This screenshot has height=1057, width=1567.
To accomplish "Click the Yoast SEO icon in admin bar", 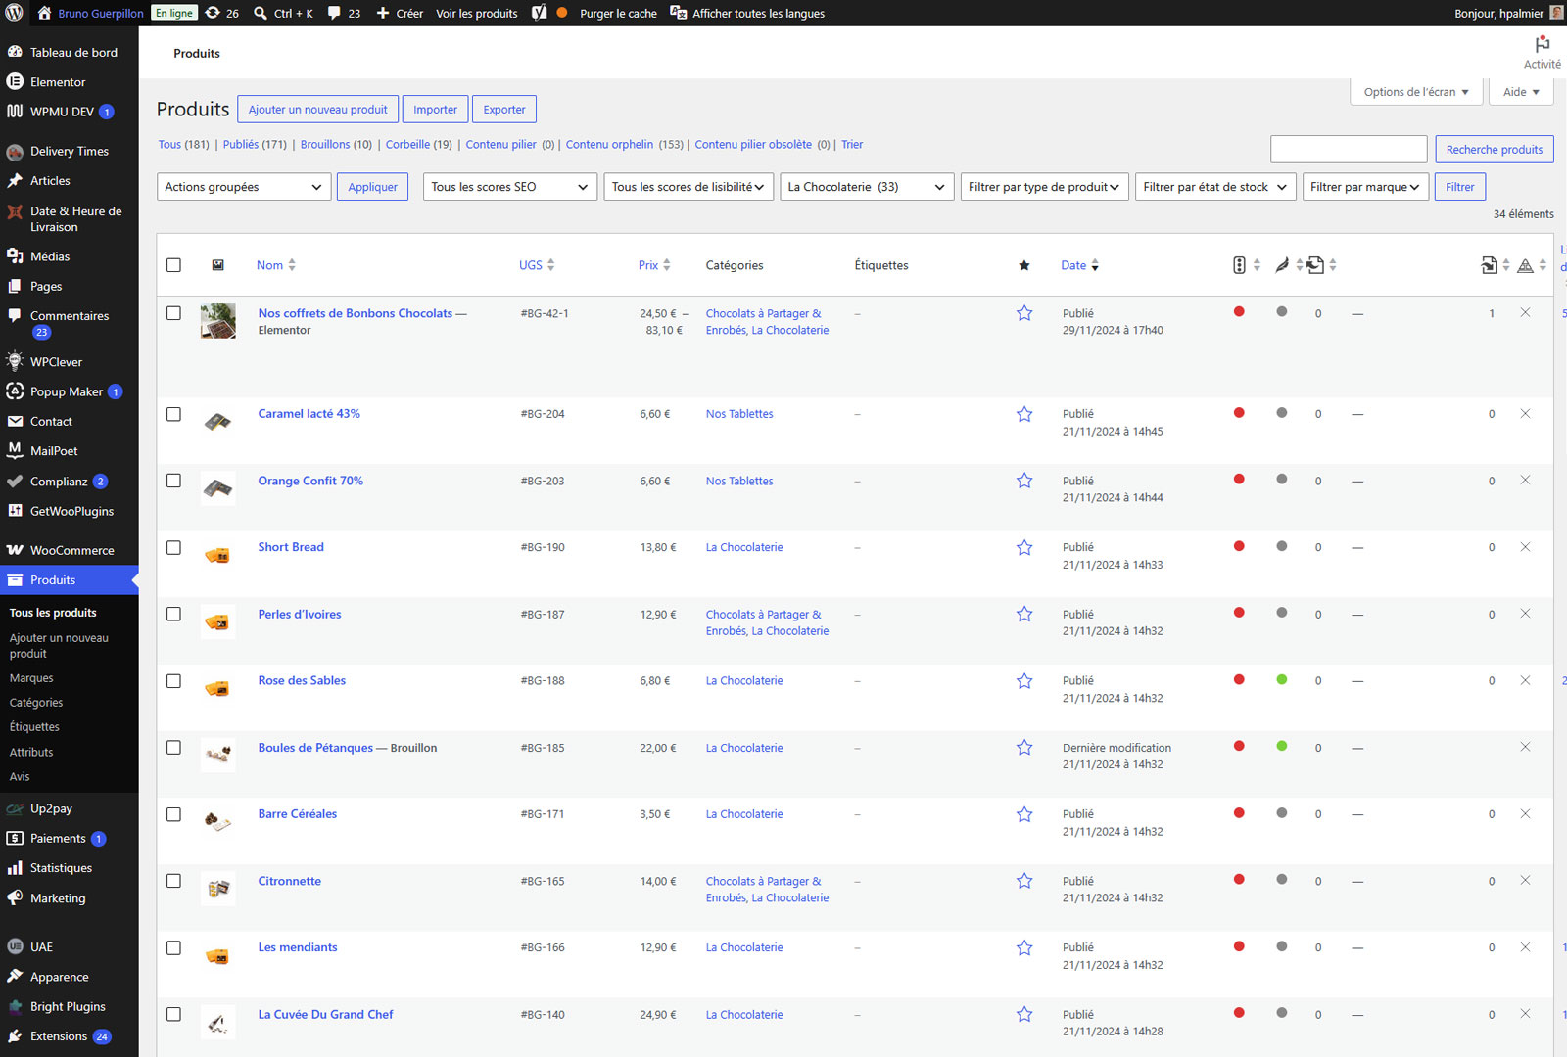I will coord(540,13).
